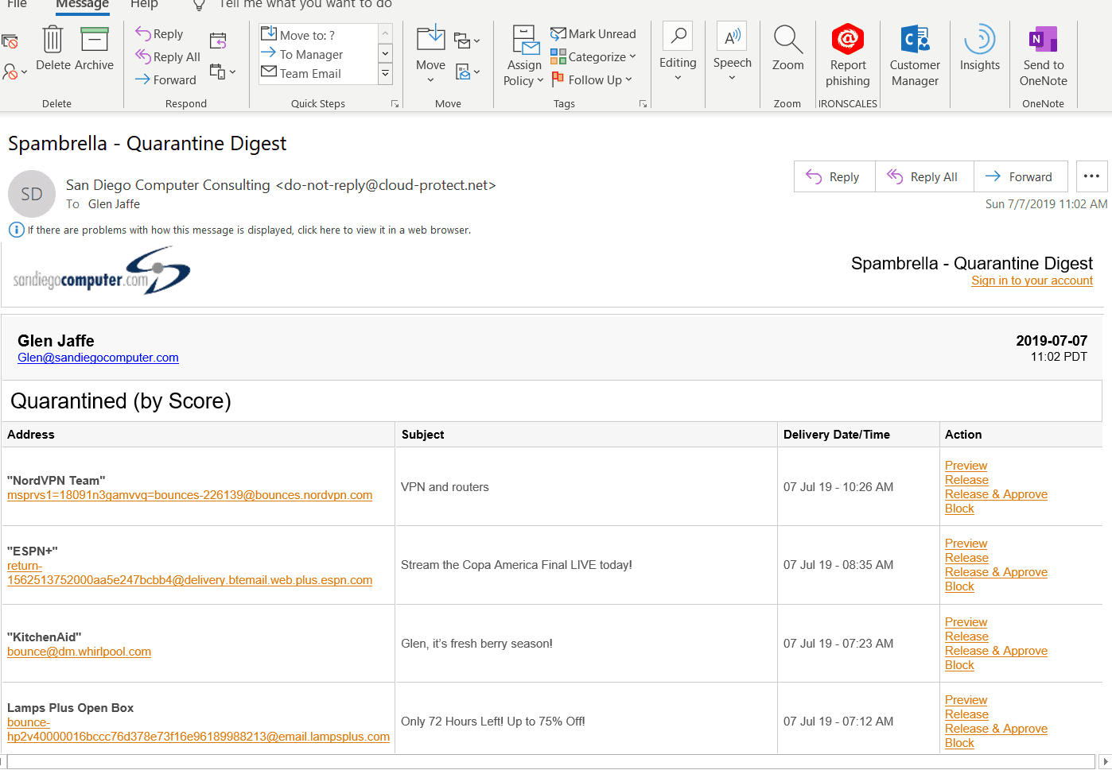Start Speech to read the message aloud
The width and height of the screenshot is (1112, 770).
732,52
